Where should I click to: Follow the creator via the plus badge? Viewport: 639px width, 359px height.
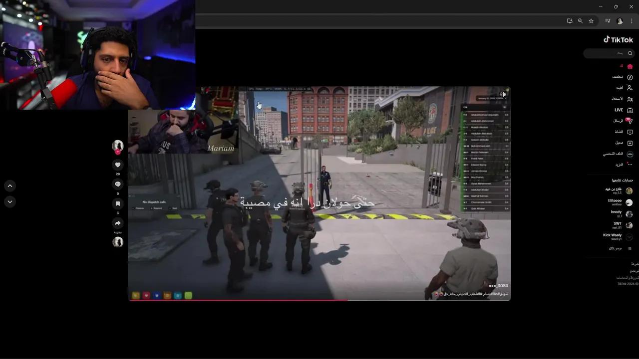pos(118,152)
